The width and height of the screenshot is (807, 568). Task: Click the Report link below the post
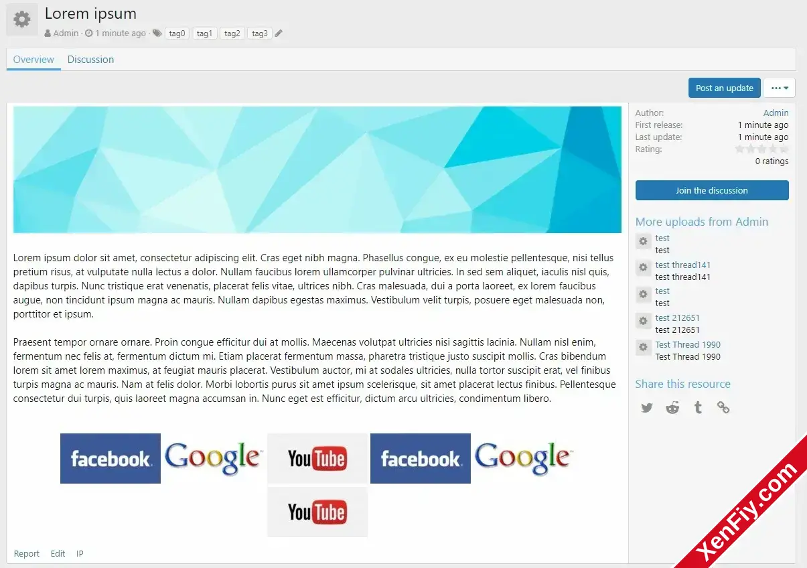(x=27, y=554)
